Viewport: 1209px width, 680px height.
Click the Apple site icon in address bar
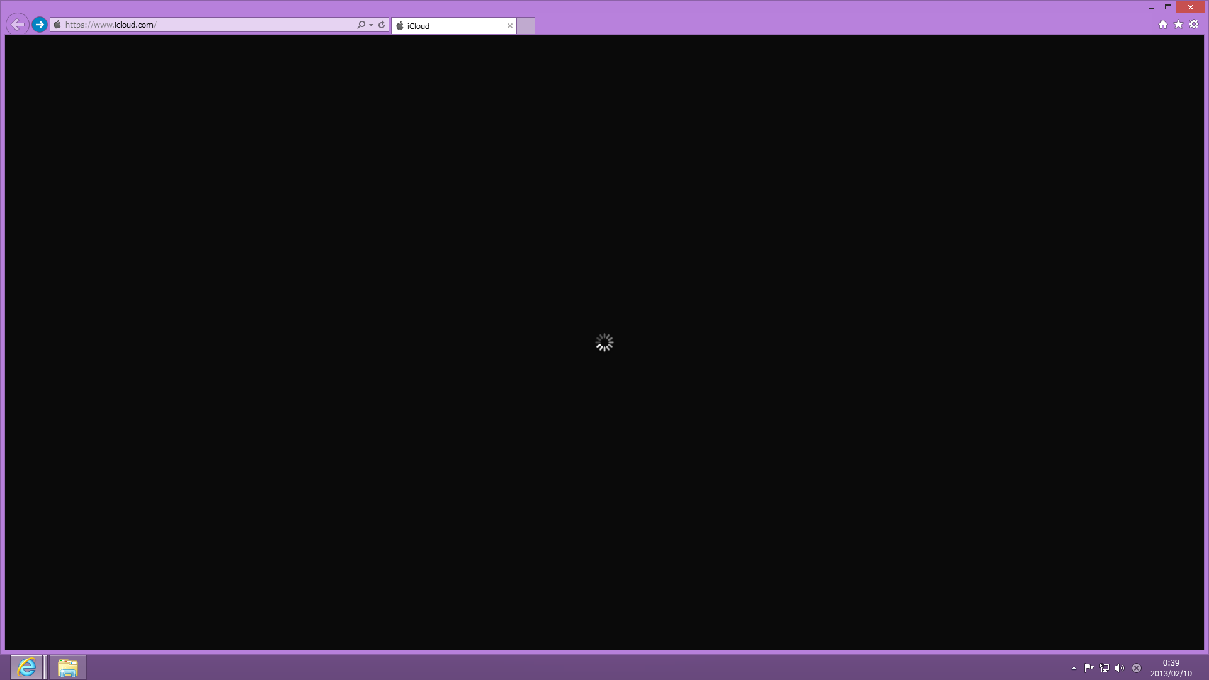click(57, 25)
